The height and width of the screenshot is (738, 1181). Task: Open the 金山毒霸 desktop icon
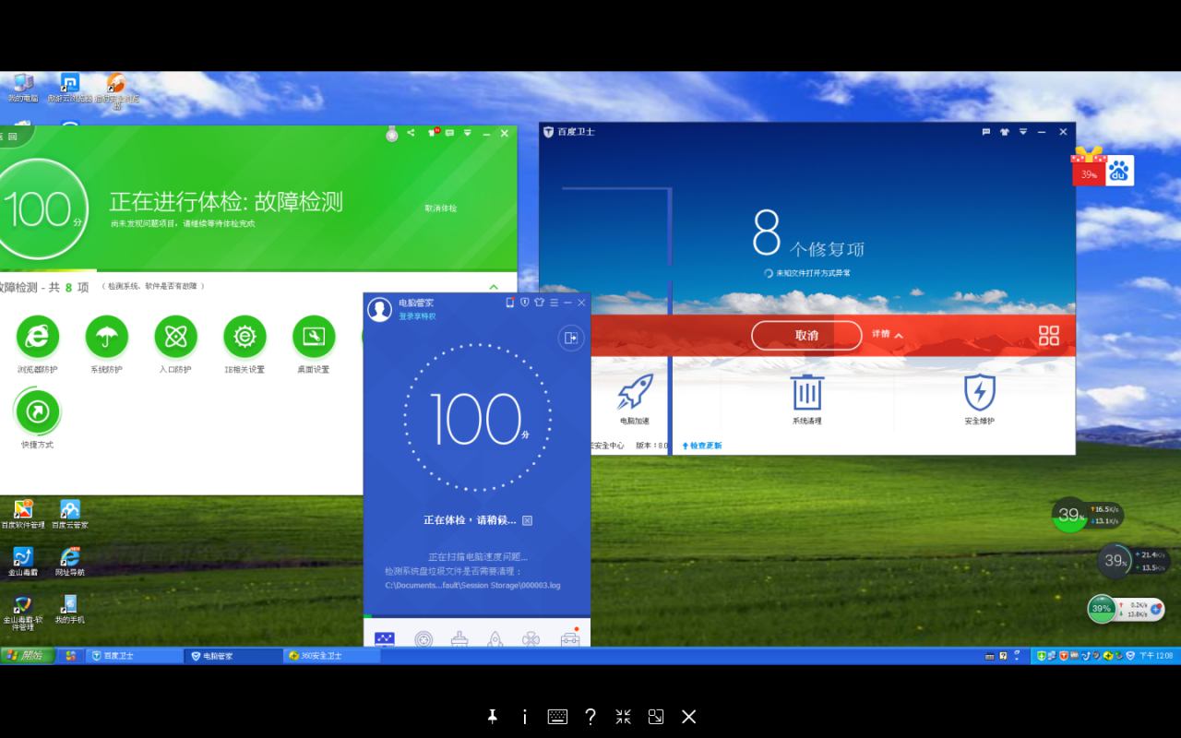point(22,561)
